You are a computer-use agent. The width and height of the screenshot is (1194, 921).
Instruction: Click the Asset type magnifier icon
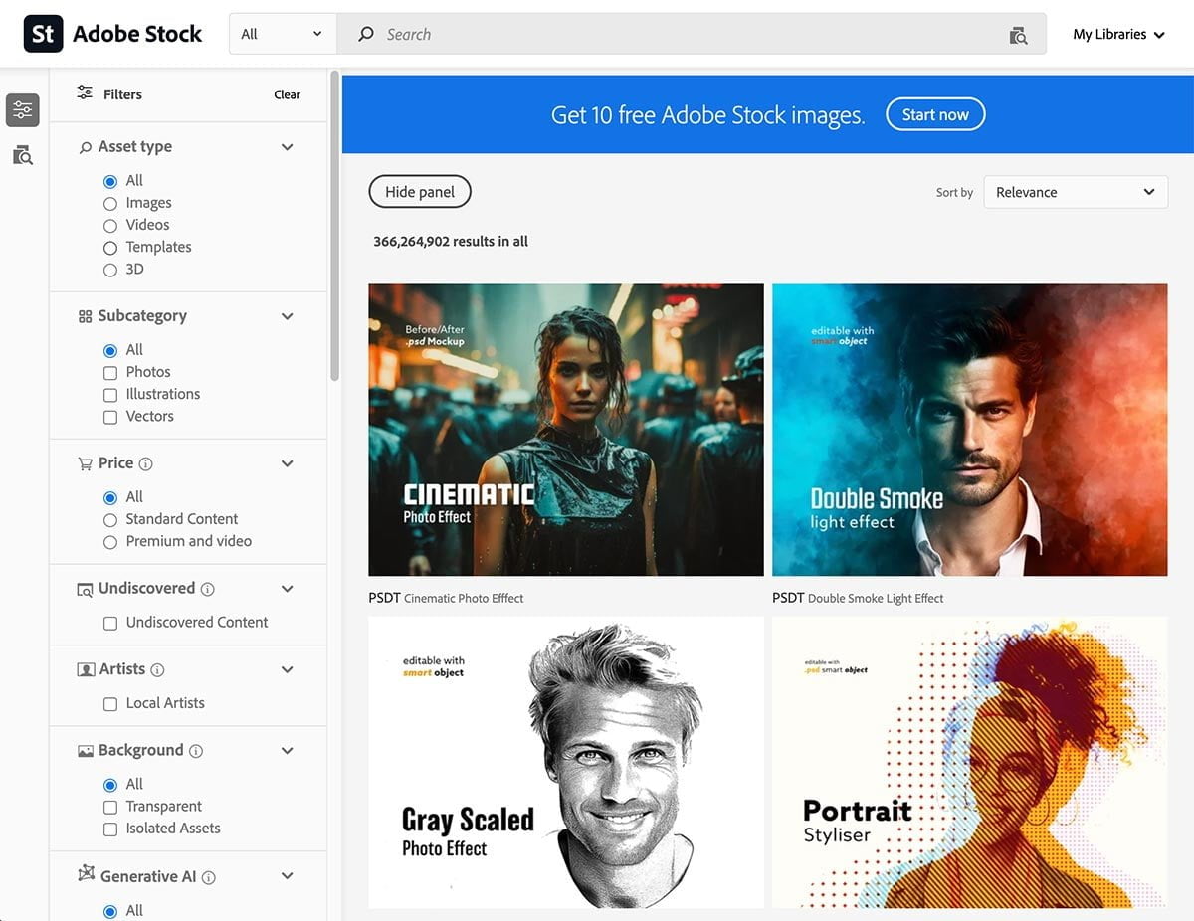(x=86, y=147)
